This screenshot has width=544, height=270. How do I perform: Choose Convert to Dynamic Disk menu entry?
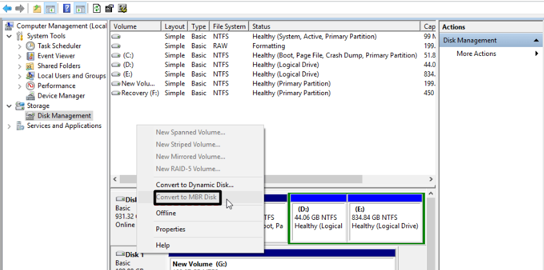194,185
